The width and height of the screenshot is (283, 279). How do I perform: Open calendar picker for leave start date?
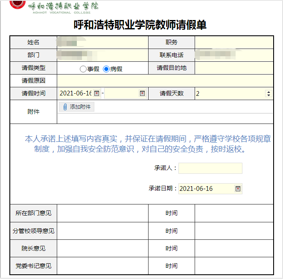[x=97, y=93]
